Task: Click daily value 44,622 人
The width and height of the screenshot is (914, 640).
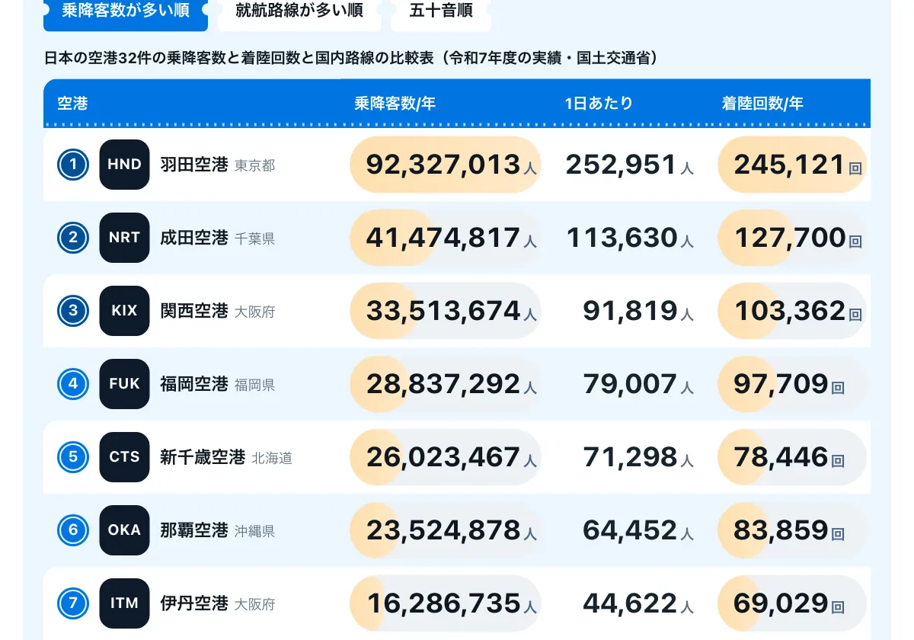Action: (x=638, y=603)
